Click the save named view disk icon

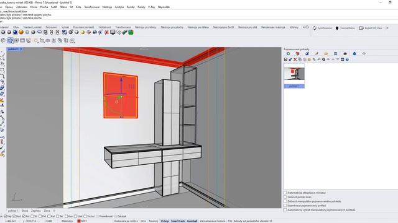285,59
